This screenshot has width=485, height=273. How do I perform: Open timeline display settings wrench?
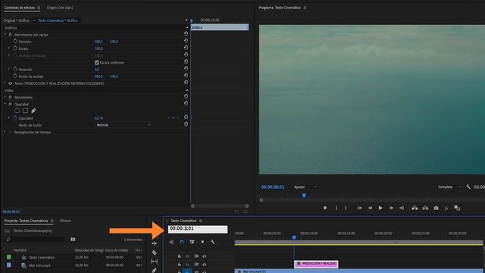(x=213, y=242)
